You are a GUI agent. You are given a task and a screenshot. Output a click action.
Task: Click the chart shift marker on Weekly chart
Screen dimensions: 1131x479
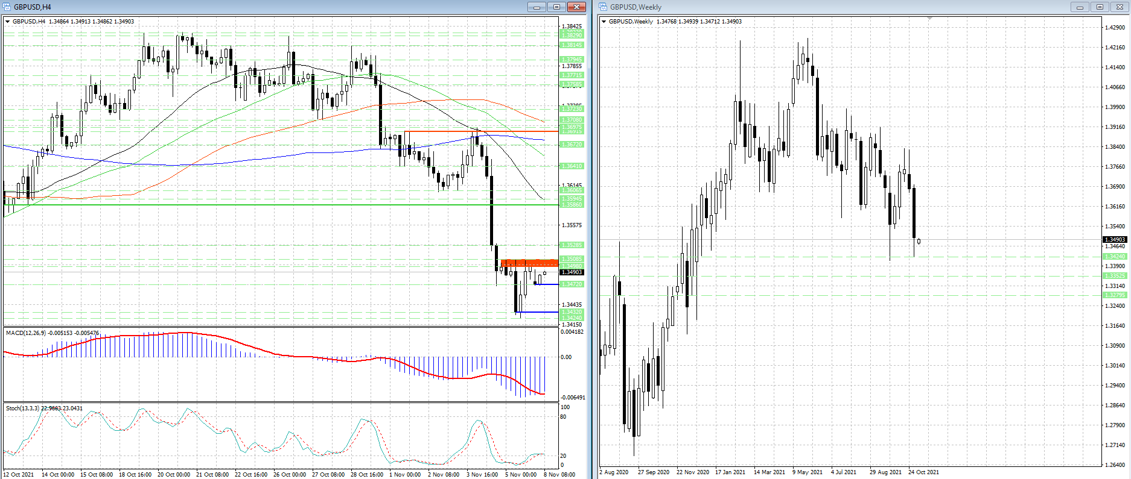930,19
